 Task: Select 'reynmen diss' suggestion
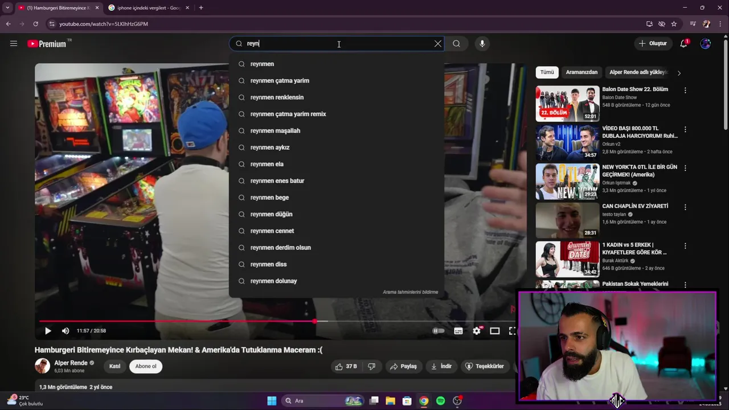[336, 264]
